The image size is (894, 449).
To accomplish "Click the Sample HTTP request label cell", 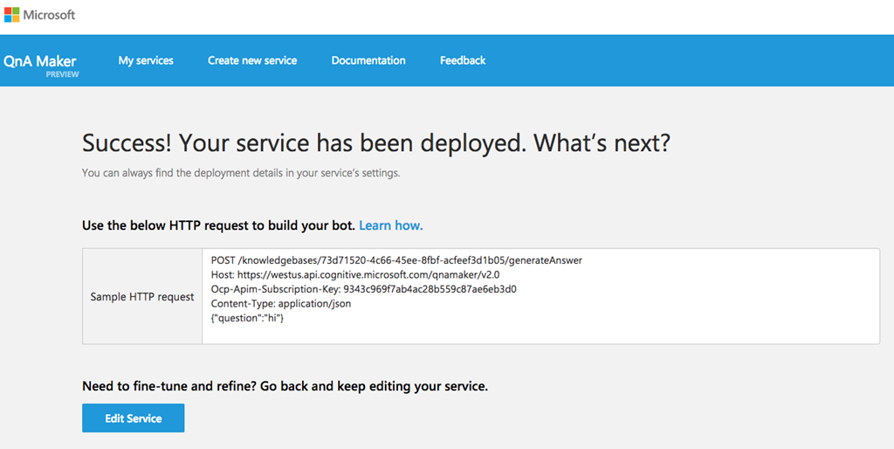I will coord(142,297).
